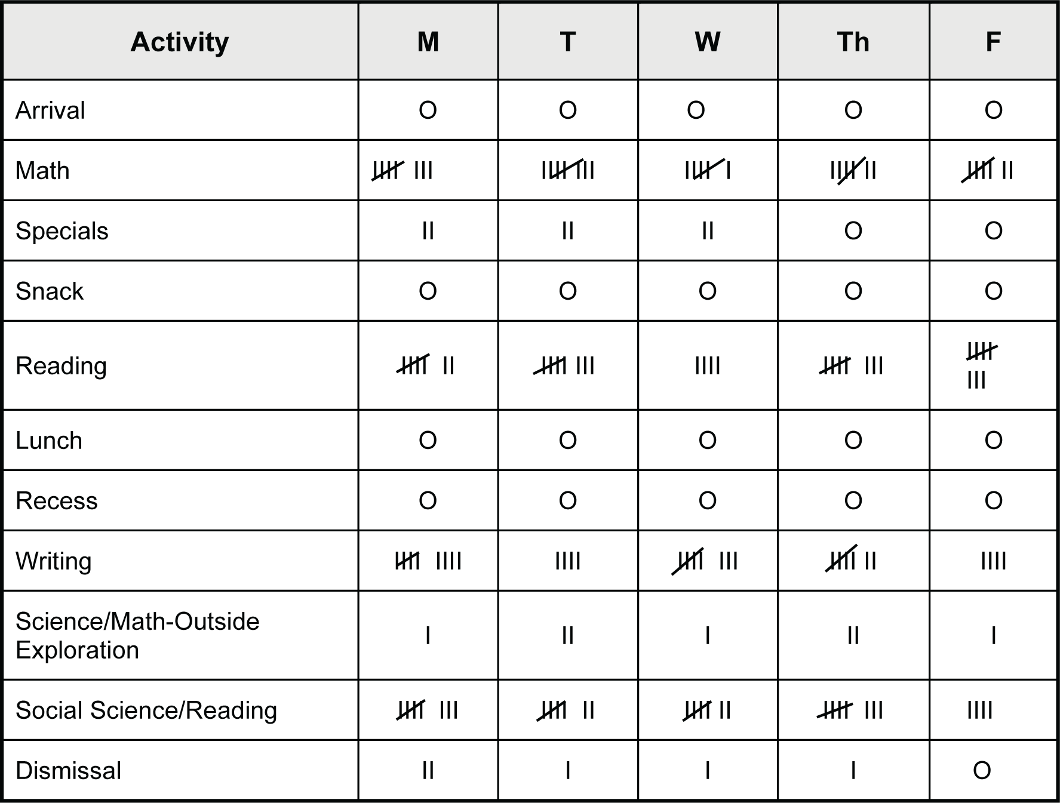1060x803 pixels.
Task: Select Friday's Dismissal cell
Action: [x=982, y=771]
